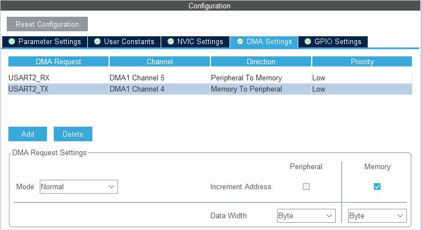This screenshot has width=422, height=230.
Task: Enable Peripheral increment address checkbox
Action: point(306,186)
